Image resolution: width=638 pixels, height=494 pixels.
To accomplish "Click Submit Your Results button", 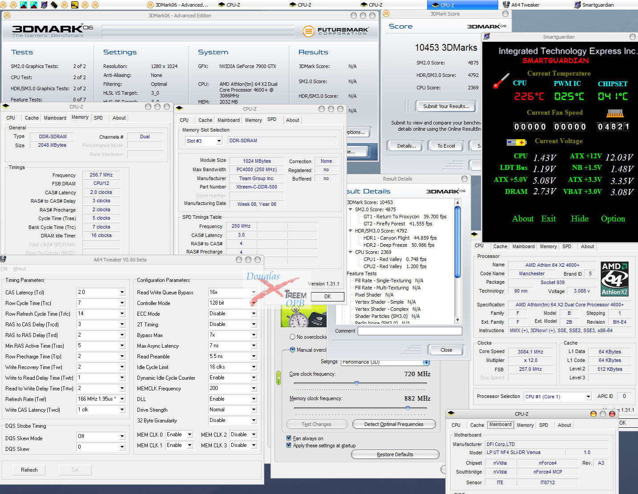I will tap(446, 106).
